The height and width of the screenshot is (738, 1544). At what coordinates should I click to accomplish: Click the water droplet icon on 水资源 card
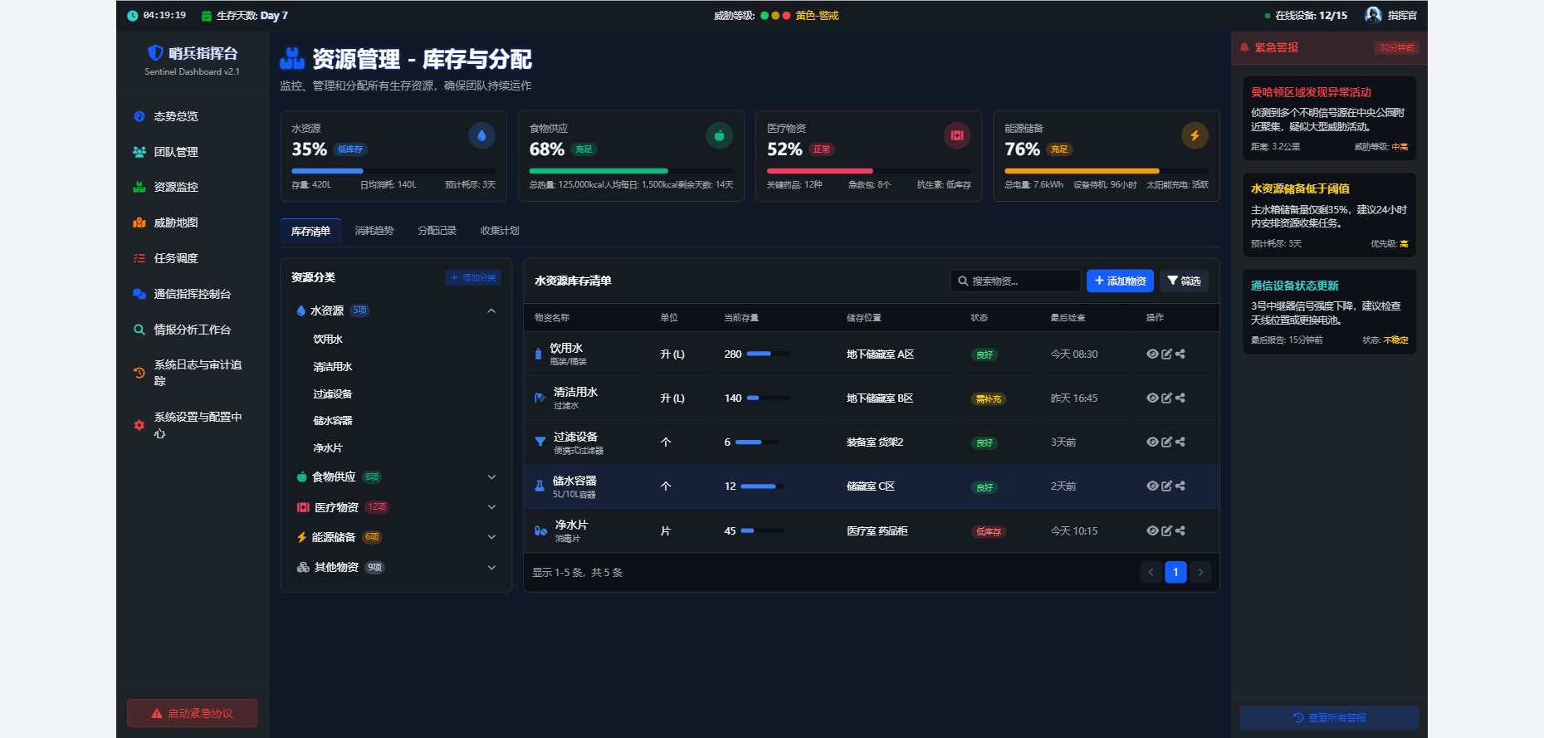pos(481,135)
